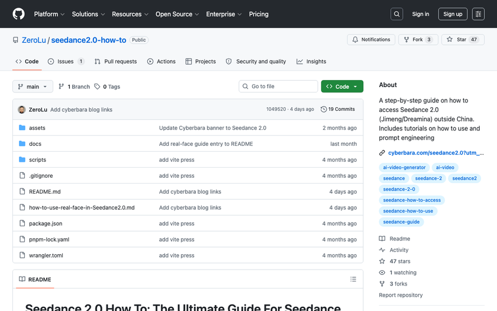
Task: Click the eye icon next to 1 watching
Action: (382, 272)
